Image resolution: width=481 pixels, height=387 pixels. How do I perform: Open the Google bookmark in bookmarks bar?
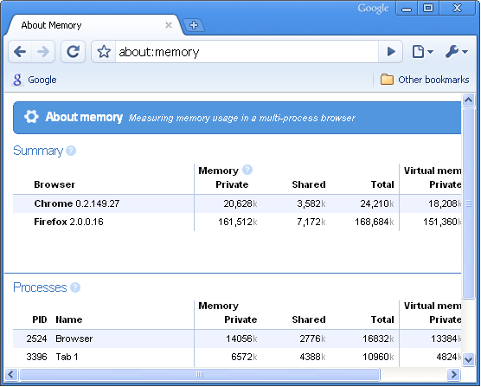35,80
